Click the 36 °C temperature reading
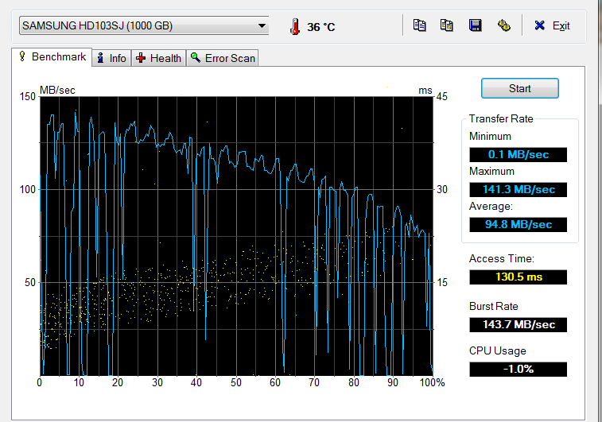 point(321,27)
